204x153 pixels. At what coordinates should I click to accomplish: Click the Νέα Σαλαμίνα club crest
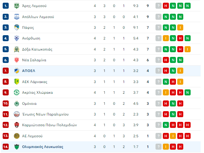tap(16, 60)
